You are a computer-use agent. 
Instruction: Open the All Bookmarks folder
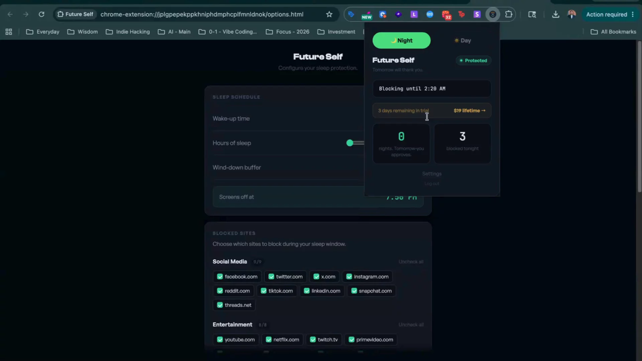[614, 32]
